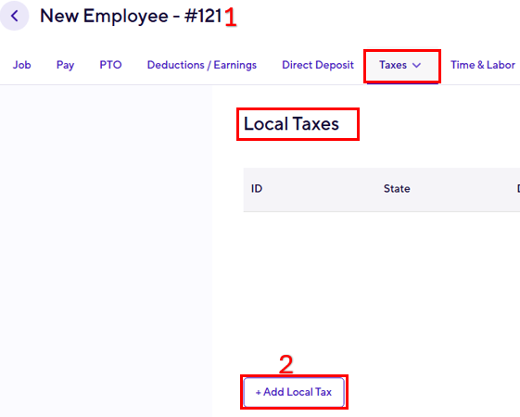Click the New Employee - #121 title
Viewport: 520px width, 417px height.
click(x=131, y=16)
